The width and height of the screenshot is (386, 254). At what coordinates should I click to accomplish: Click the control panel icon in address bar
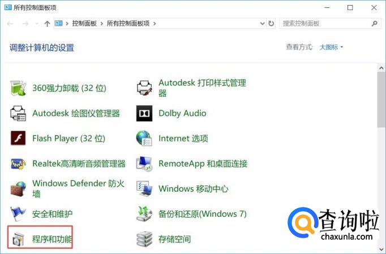(59, 23)
